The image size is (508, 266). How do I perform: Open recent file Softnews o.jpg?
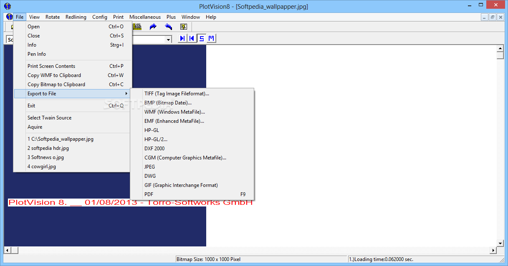pyautogui.click(x=73, y=157)
